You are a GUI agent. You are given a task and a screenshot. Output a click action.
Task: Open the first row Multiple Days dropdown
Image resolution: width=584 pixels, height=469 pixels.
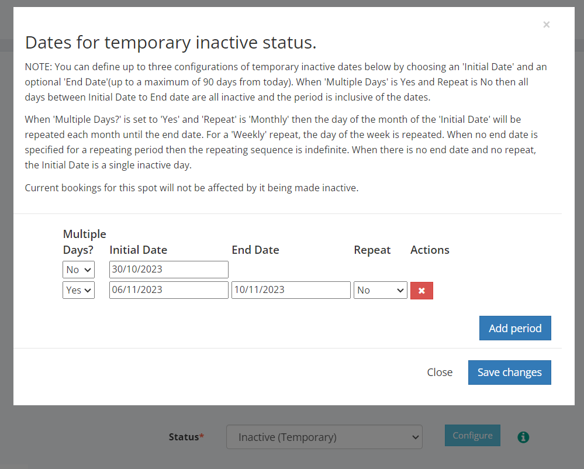(78, 269)
